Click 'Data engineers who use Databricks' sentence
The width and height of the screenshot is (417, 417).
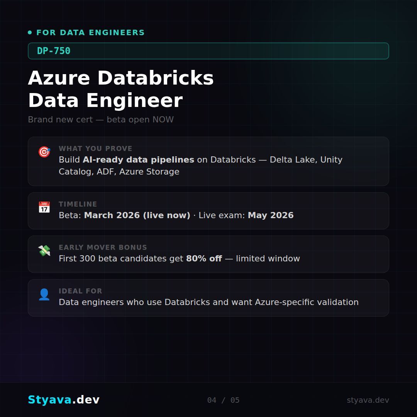click(208, 302)
